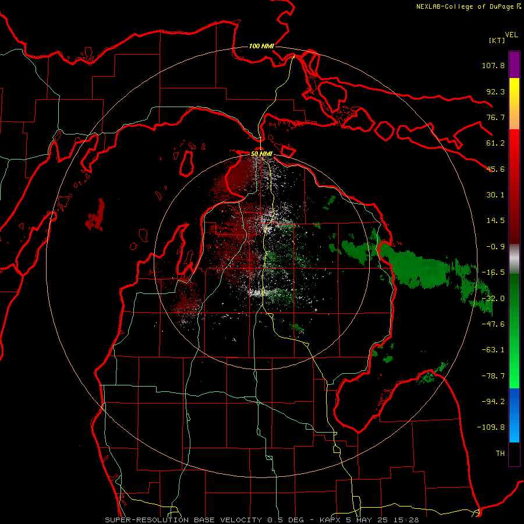The image size is (524, 524).
Task: Click the 61.2 velocity scale value
Action: click(495, 143)
